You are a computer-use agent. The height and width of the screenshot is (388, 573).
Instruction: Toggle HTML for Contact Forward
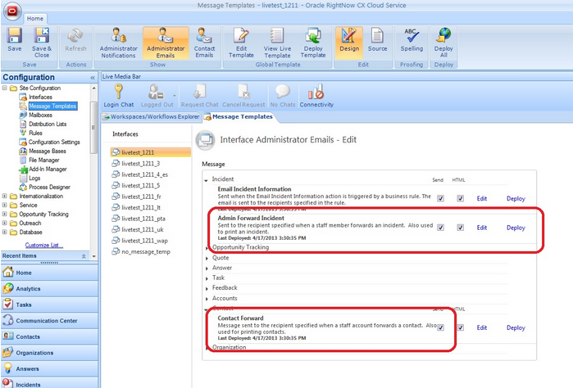pos(461,327)
